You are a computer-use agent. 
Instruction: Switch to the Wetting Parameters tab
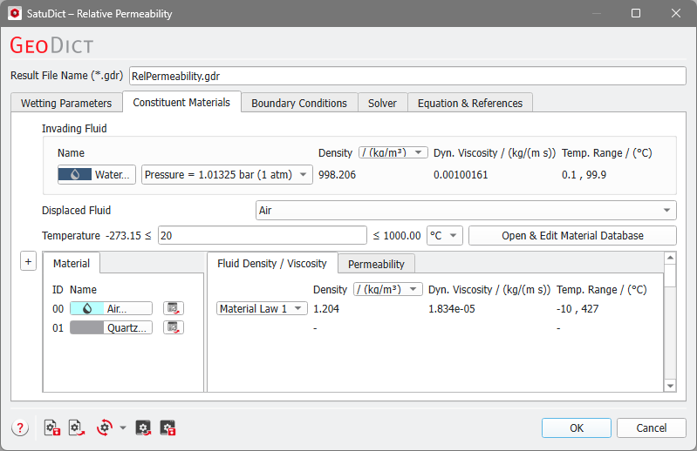pyautogui.click(x=66, y=103)
